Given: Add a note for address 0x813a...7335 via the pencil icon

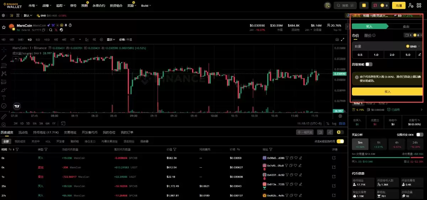Looking at the screenshot, I should pyautogui.click(x=301, y=184).
